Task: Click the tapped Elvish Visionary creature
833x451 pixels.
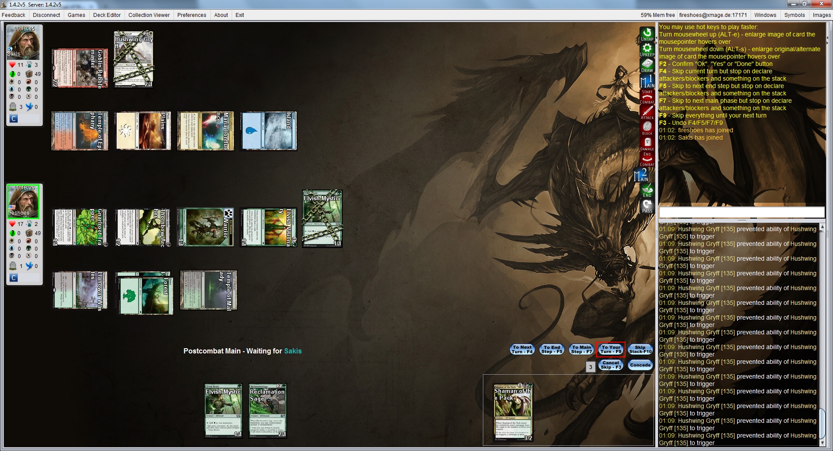Action: 269,227
